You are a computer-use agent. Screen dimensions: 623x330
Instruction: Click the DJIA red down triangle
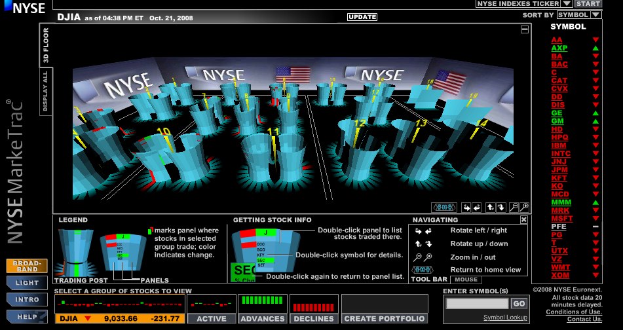[x=88, y=318]
